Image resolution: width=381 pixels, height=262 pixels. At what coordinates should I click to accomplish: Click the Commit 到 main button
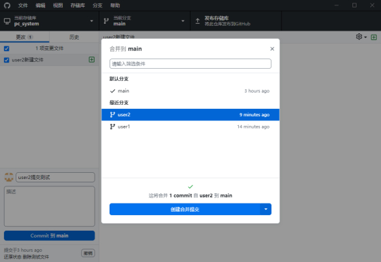(49, 235)
